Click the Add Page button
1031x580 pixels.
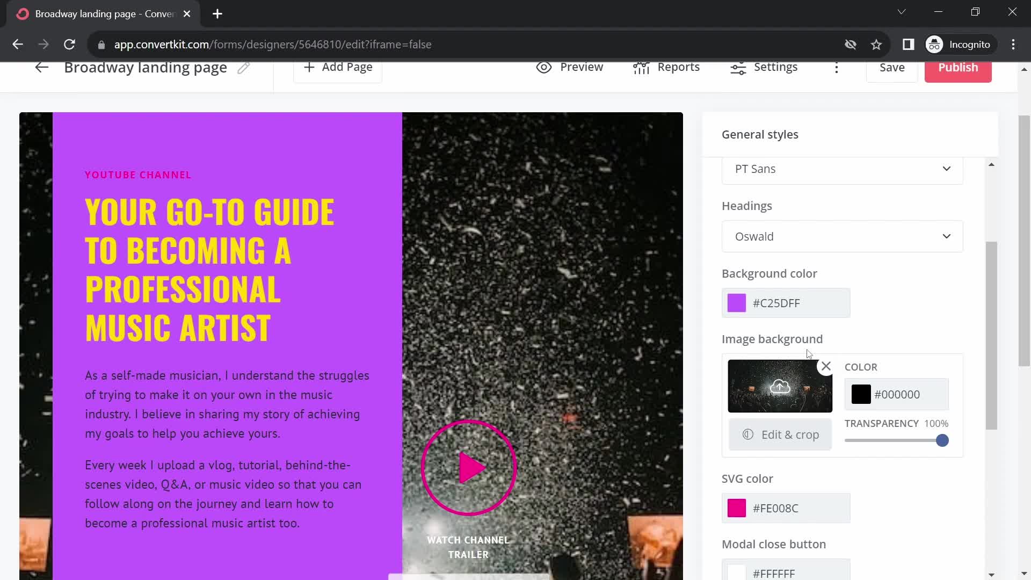(338, 68)
